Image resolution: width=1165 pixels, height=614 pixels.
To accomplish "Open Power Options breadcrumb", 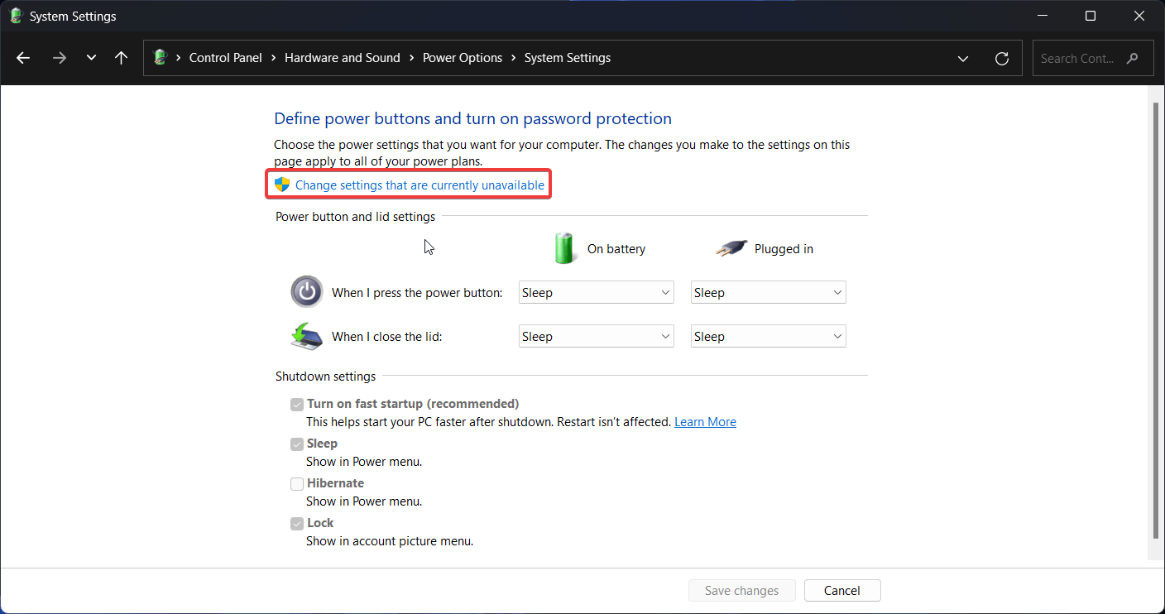I will (463, 58).
